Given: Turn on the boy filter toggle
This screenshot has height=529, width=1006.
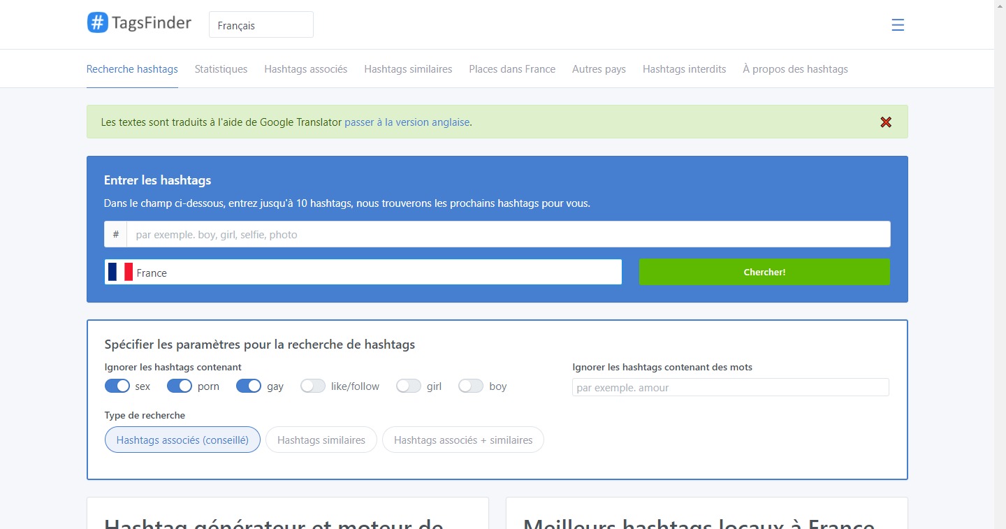Looking at the screenshot, I should tap(471, 386).
